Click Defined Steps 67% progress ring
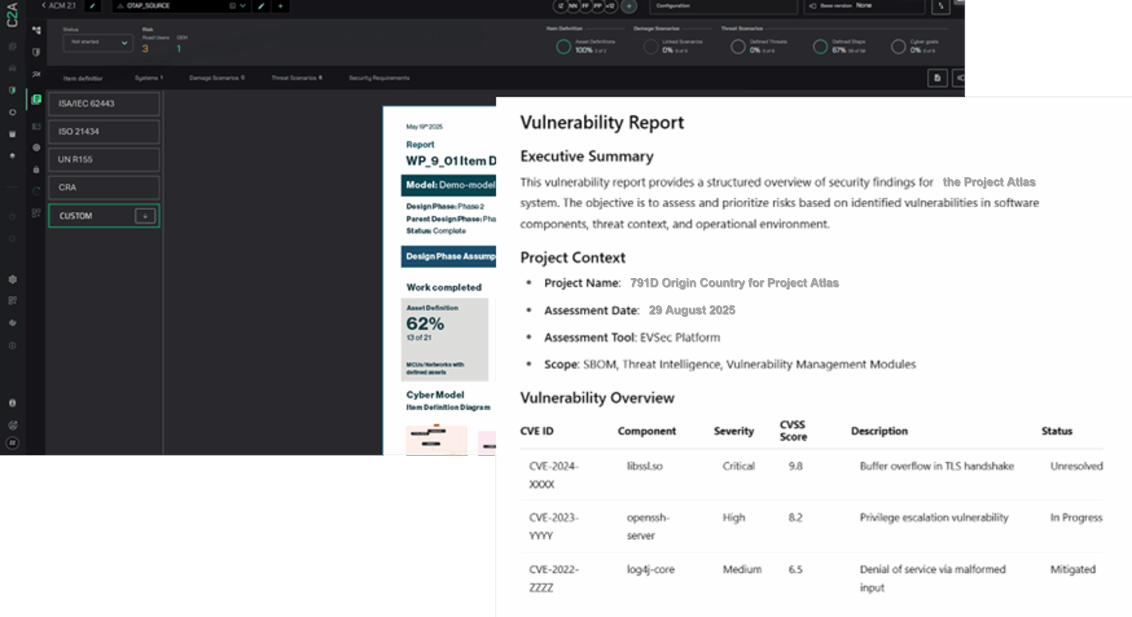The height and width of the screenshot is (617, 1132). (x=820, y=46)
